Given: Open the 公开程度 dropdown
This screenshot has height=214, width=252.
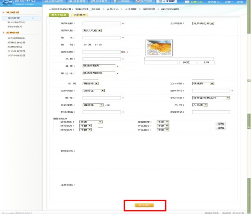Looking at the screenshot, I should pos(203,23).
